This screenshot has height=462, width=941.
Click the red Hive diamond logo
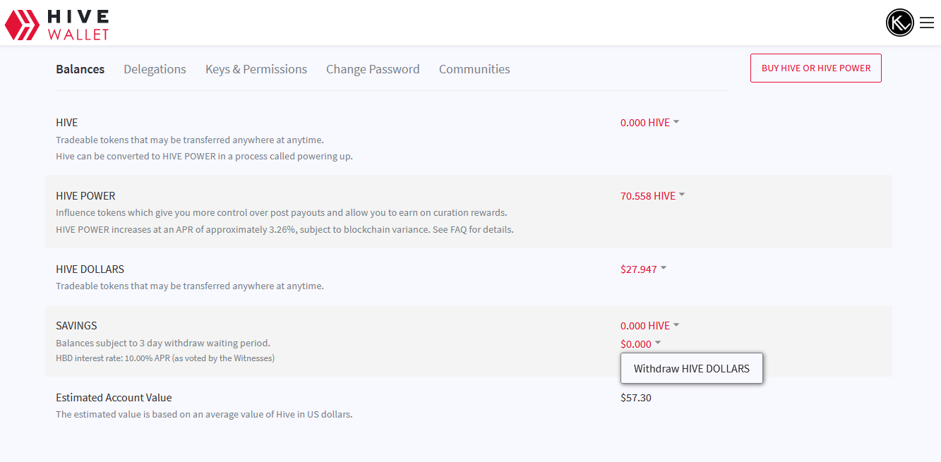point(22,25)
